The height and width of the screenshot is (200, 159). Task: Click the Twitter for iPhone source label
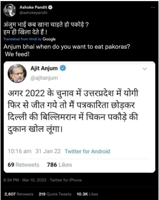point(66,180)
